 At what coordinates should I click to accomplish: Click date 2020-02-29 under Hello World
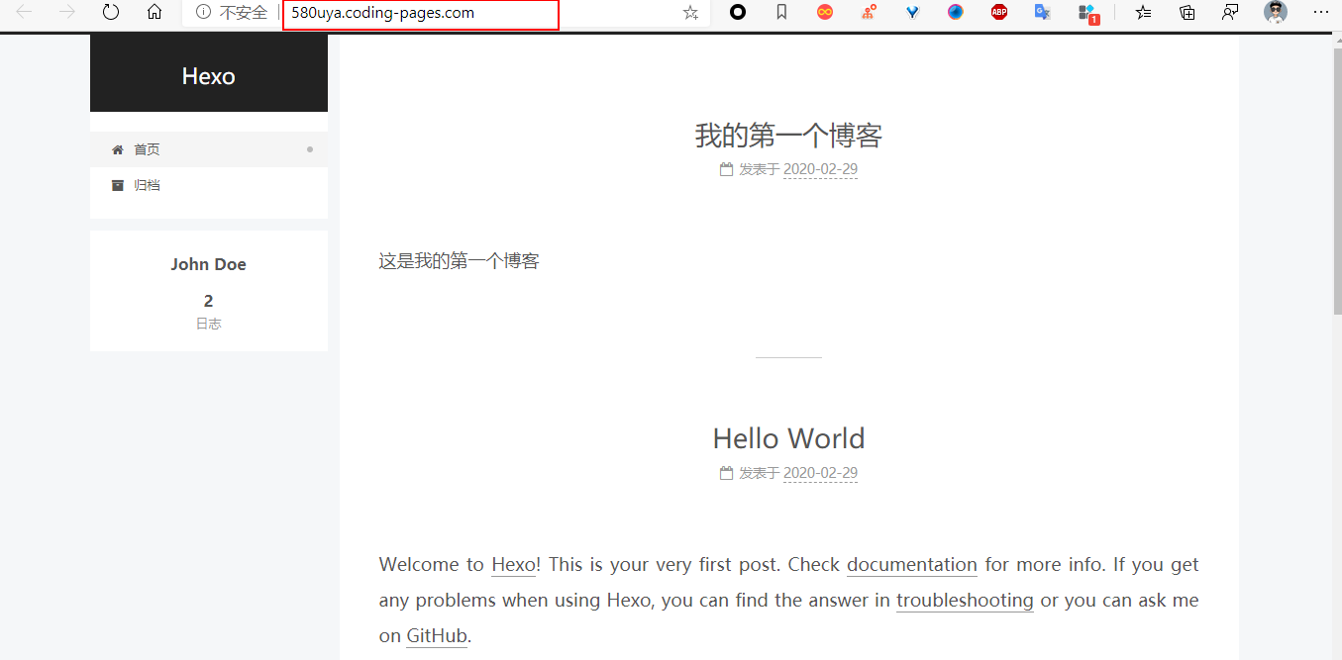point(820,473)
